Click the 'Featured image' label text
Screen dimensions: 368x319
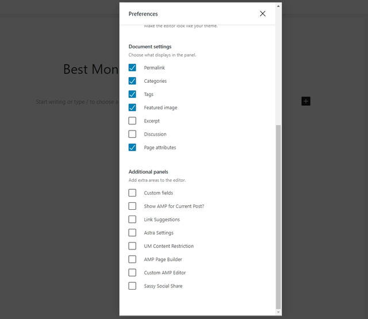click(x=160, y=107)
